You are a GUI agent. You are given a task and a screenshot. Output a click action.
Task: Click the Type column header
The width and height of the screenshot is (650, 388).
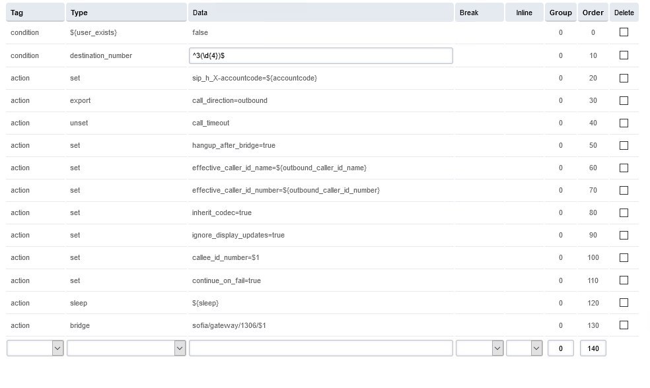click(126, 13)
